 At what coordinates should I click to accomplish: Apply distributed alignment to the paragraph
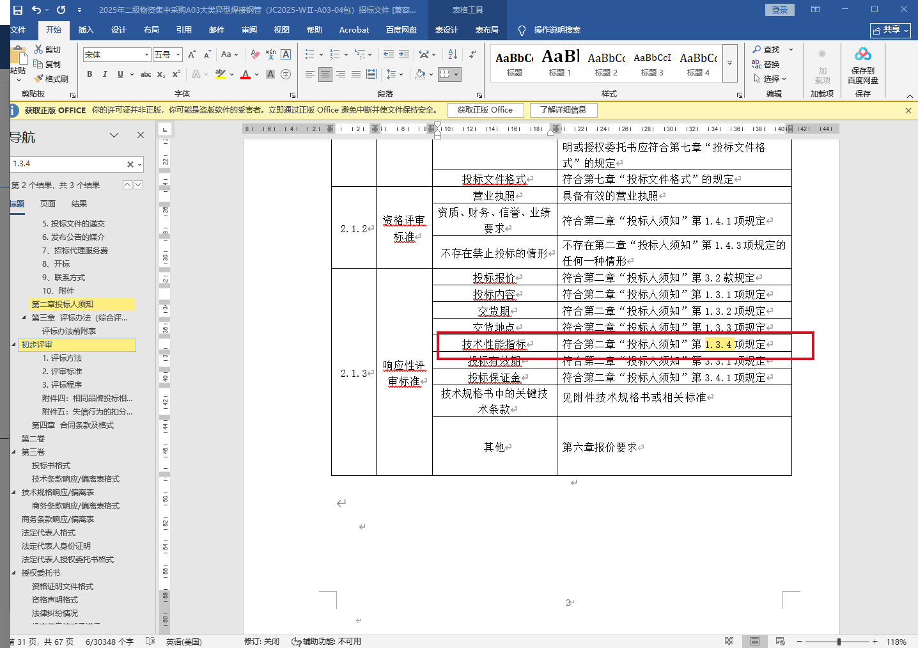(371, 74)
